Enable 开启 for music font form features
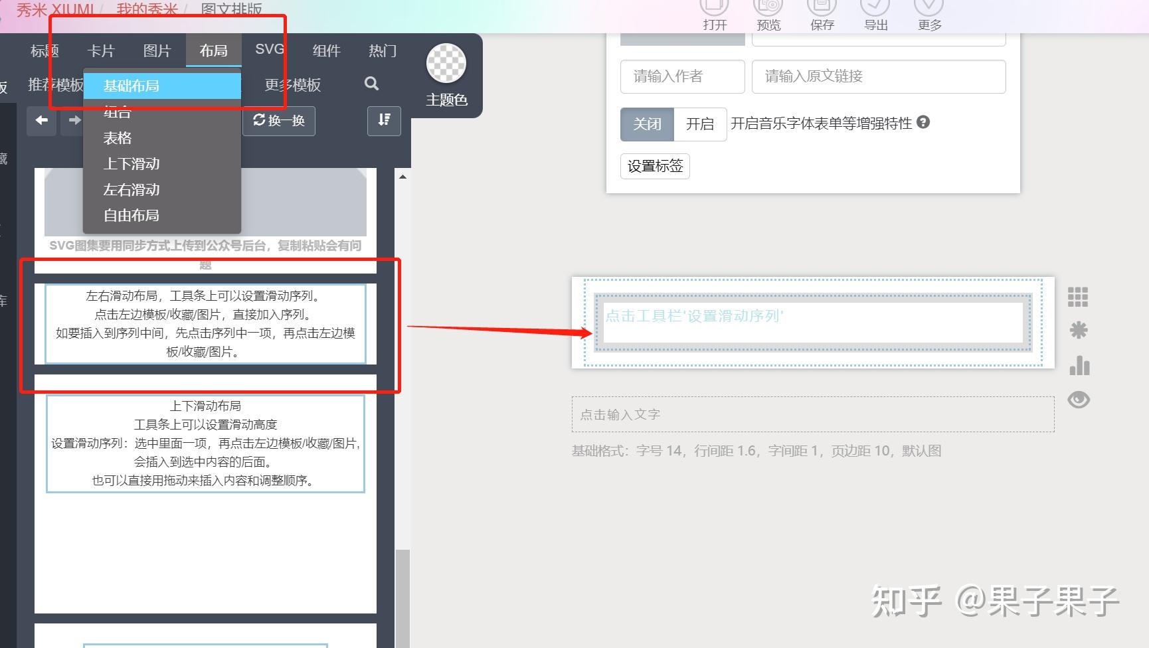Image resolution: width=1149 pixels, height=648 pixels. [x=700, y=124]
